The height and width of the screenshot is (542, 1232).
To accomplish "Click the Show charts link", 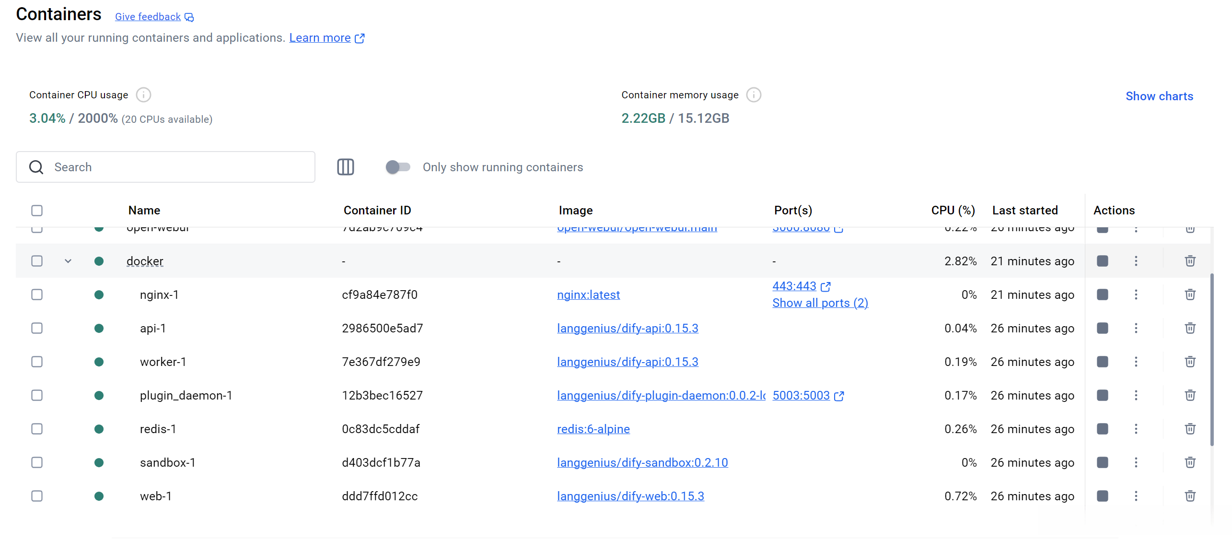I will (x=1159, y=96).
